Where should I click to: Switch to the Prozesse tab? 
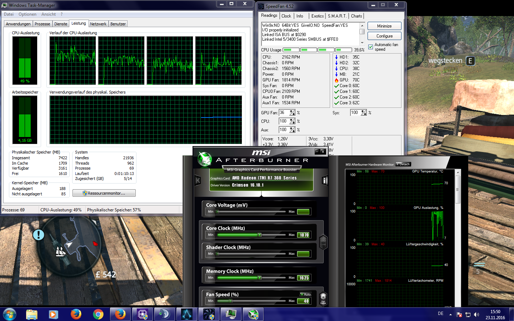[43, 24]
